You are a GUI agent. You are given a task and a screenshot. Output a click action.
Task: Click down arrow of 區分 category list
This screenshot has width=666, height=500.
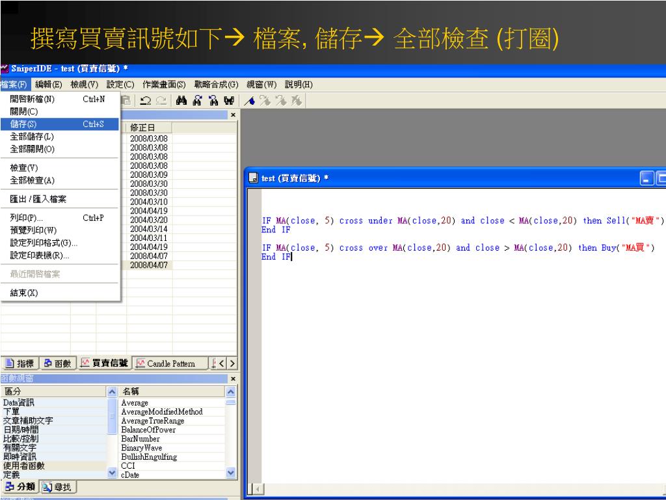[112, 473]
